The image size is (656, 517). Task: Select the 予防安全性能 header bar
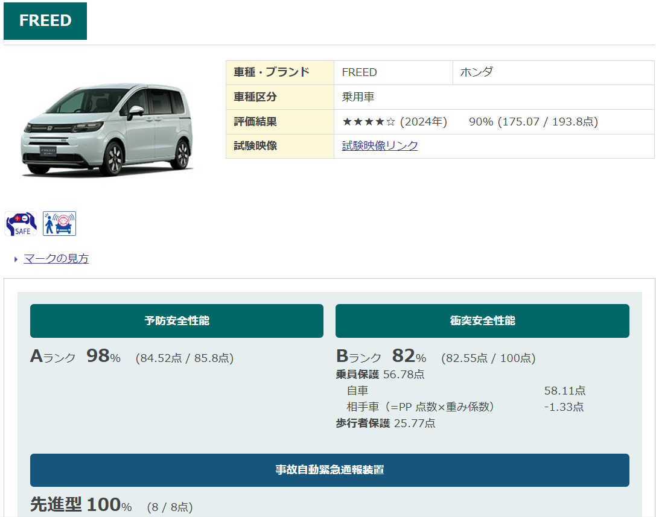[177, 321]
